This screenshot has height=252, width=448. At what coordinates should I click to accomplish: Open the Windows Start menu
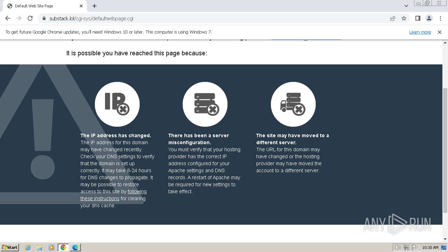tap(10, 247)
